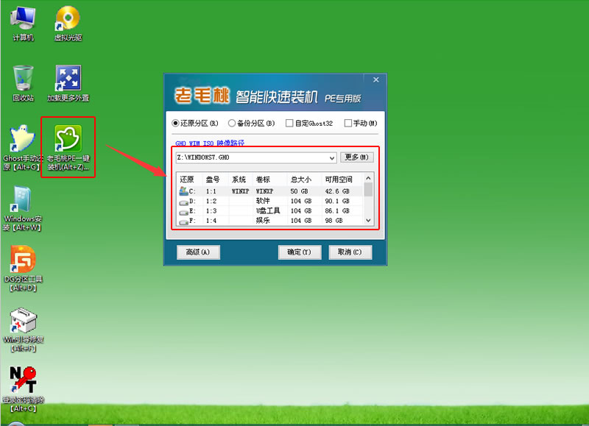The height and width of the screenshot is (426, 589).
Task: Select the 还原分区 (R) radio button
Action: 175,123
